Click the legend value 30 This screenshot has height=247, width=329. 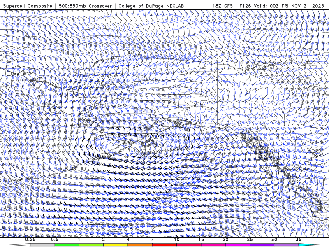pyautogui.click(x=274, y=240)
